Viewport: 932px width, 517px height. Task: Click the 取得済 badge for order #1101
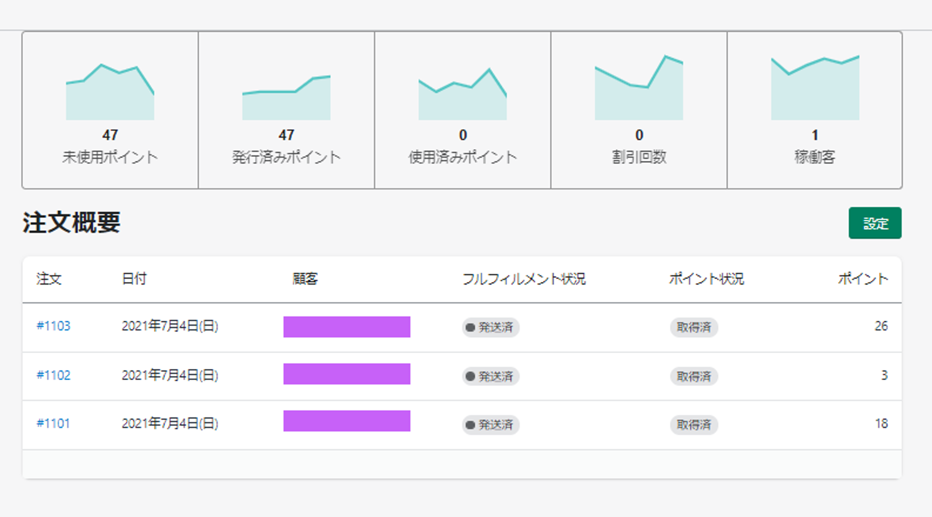pyautogui.click(x=694, y=425)
